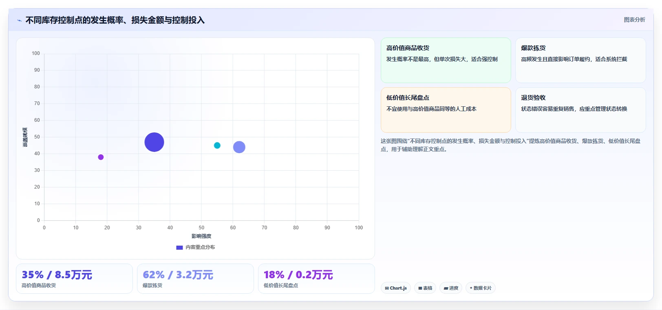Open the 爆款拣货 info card
Screen dimensions: 662x310
[x=580, y=60]
